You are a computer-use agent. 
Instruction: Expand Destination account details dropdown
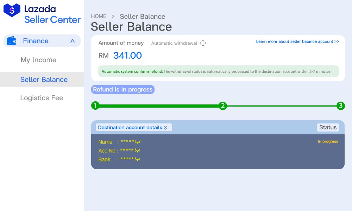coord(134,127)
